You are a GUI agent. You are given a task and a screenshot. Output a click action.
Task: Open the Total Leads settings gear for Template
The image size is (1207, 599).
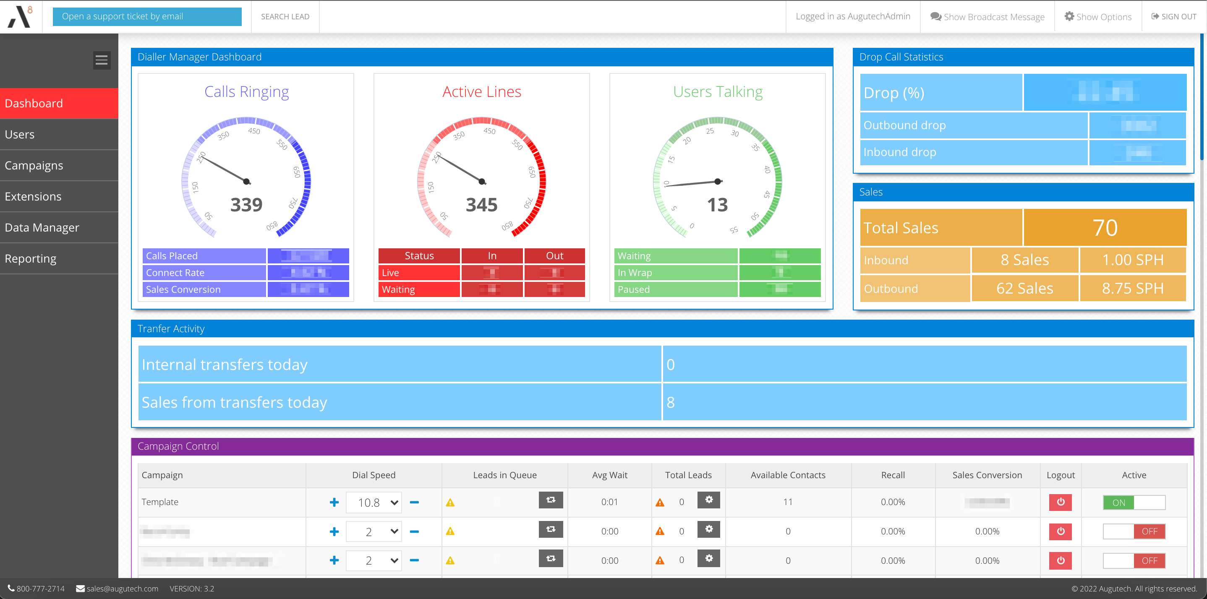pos(708,500)
